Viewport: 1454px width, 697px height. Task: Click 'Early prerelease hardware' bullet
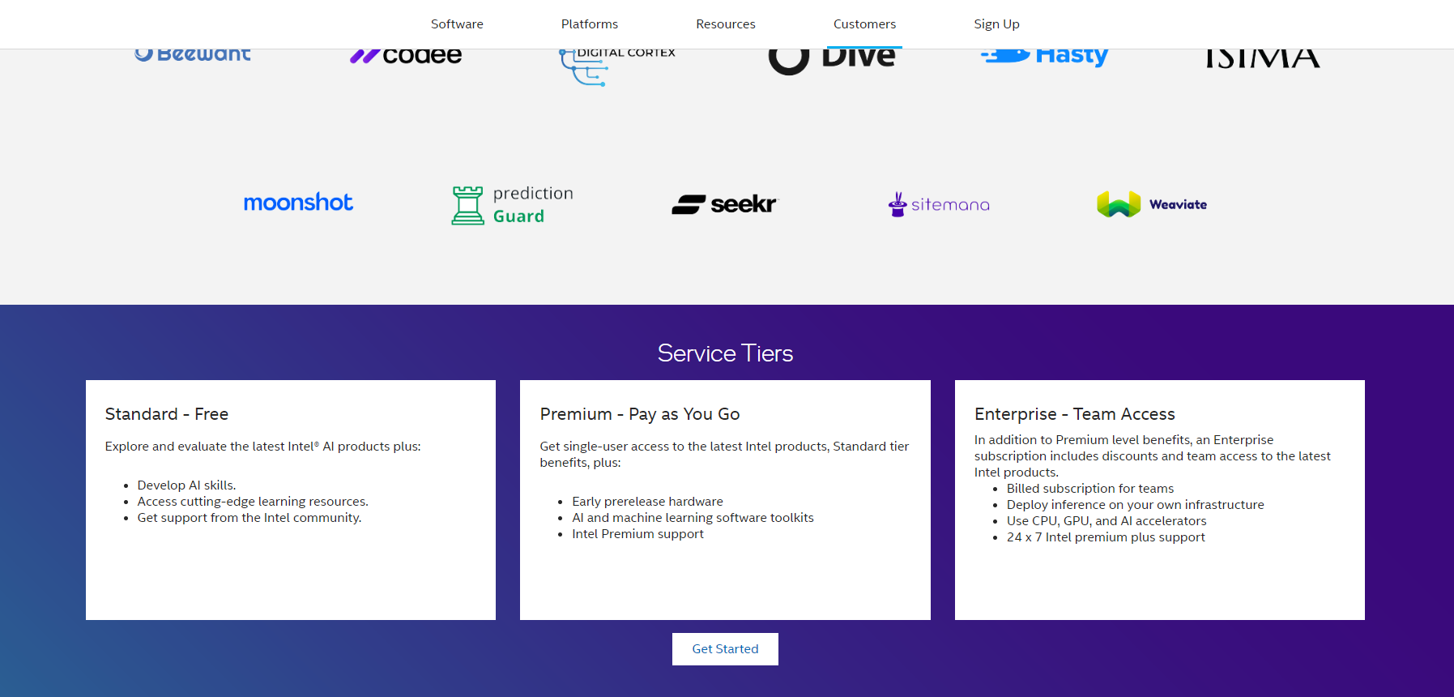point(647,502)
